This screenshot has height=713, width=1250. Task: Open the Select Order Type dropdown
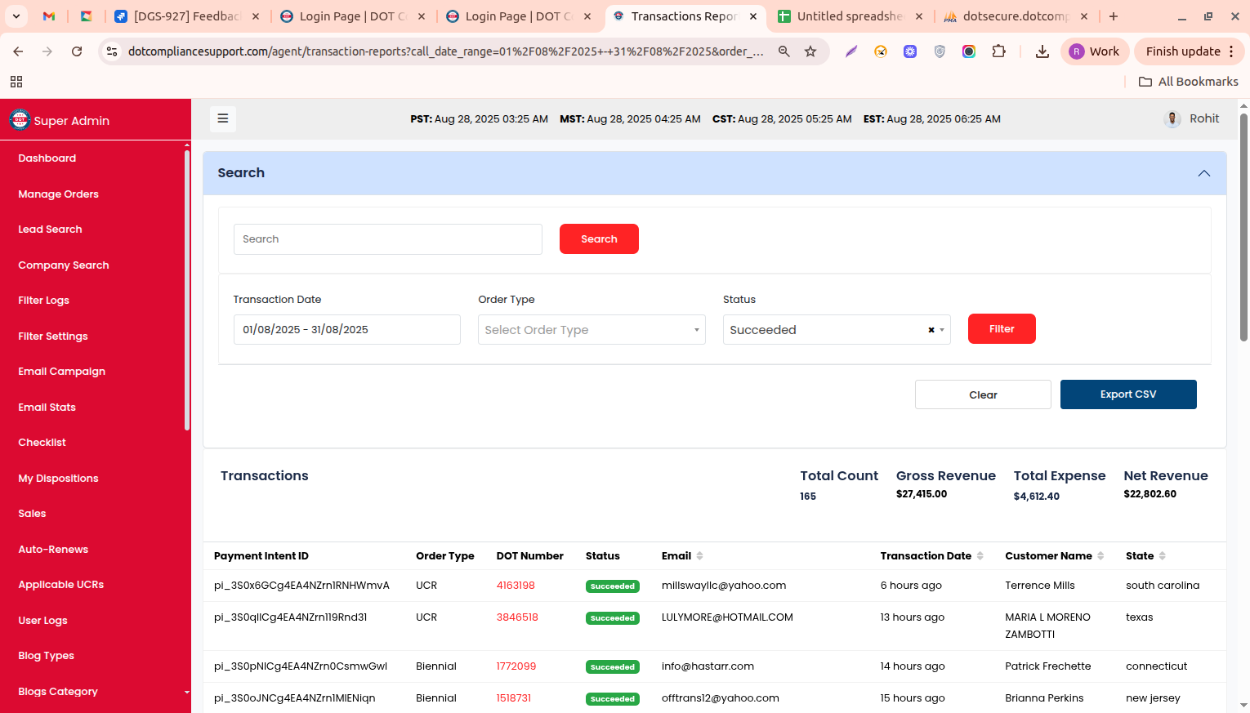click(x=592, y=330)
